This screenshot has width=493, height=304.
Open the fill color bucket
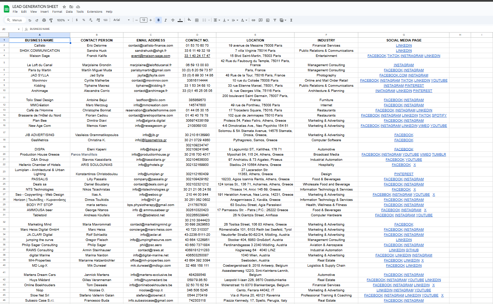pyautogui.click(x=189, y=20)
